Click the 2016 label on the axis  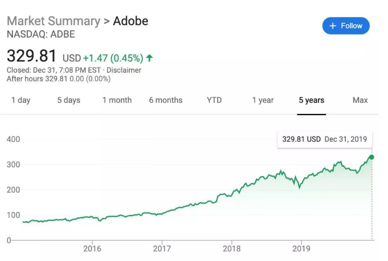click(92, 249)
